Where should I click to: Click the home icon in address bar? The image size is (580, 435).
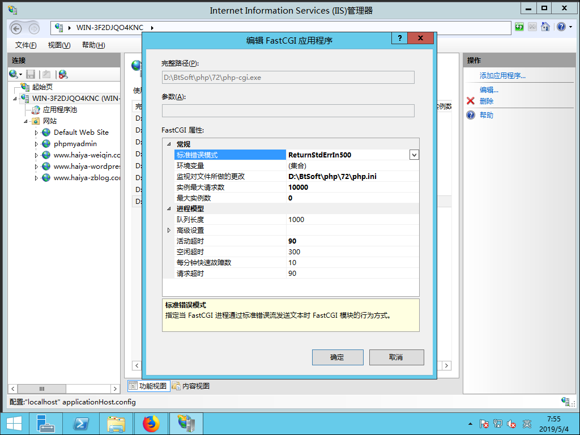coord(545,27)
